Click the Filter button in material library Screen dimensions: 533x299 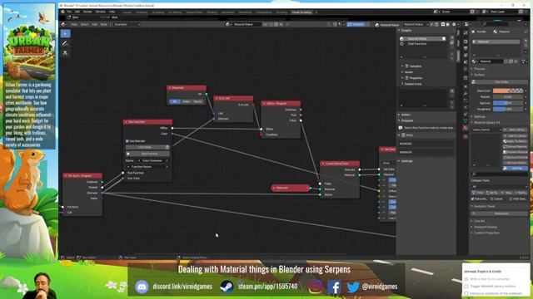(x=477, y=193)
